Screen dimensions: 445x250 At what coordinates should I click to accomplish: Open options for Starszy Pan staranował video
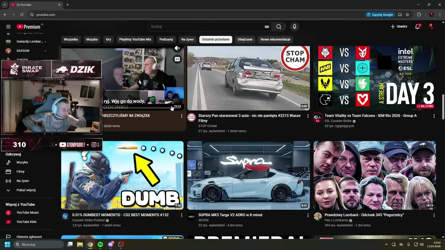(308, 116)
